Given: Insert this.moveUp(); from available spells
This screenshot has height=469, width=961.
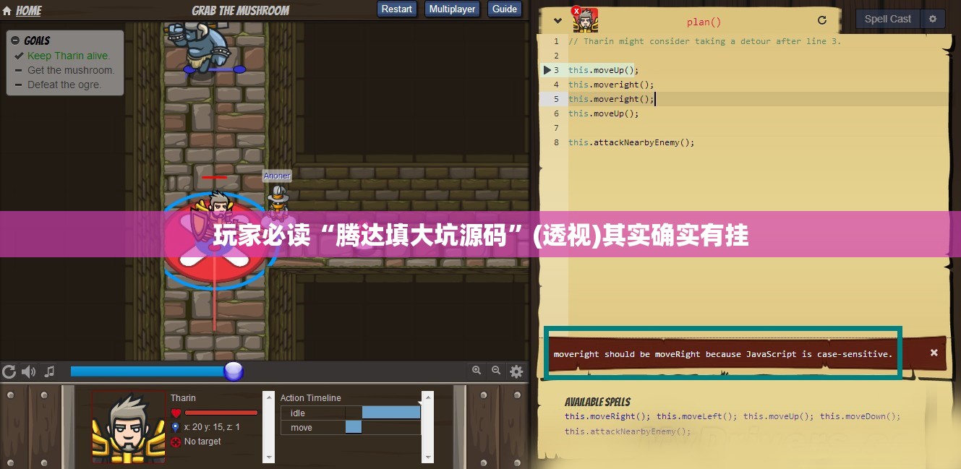Looking at the screenshot, I should (779, 416).
